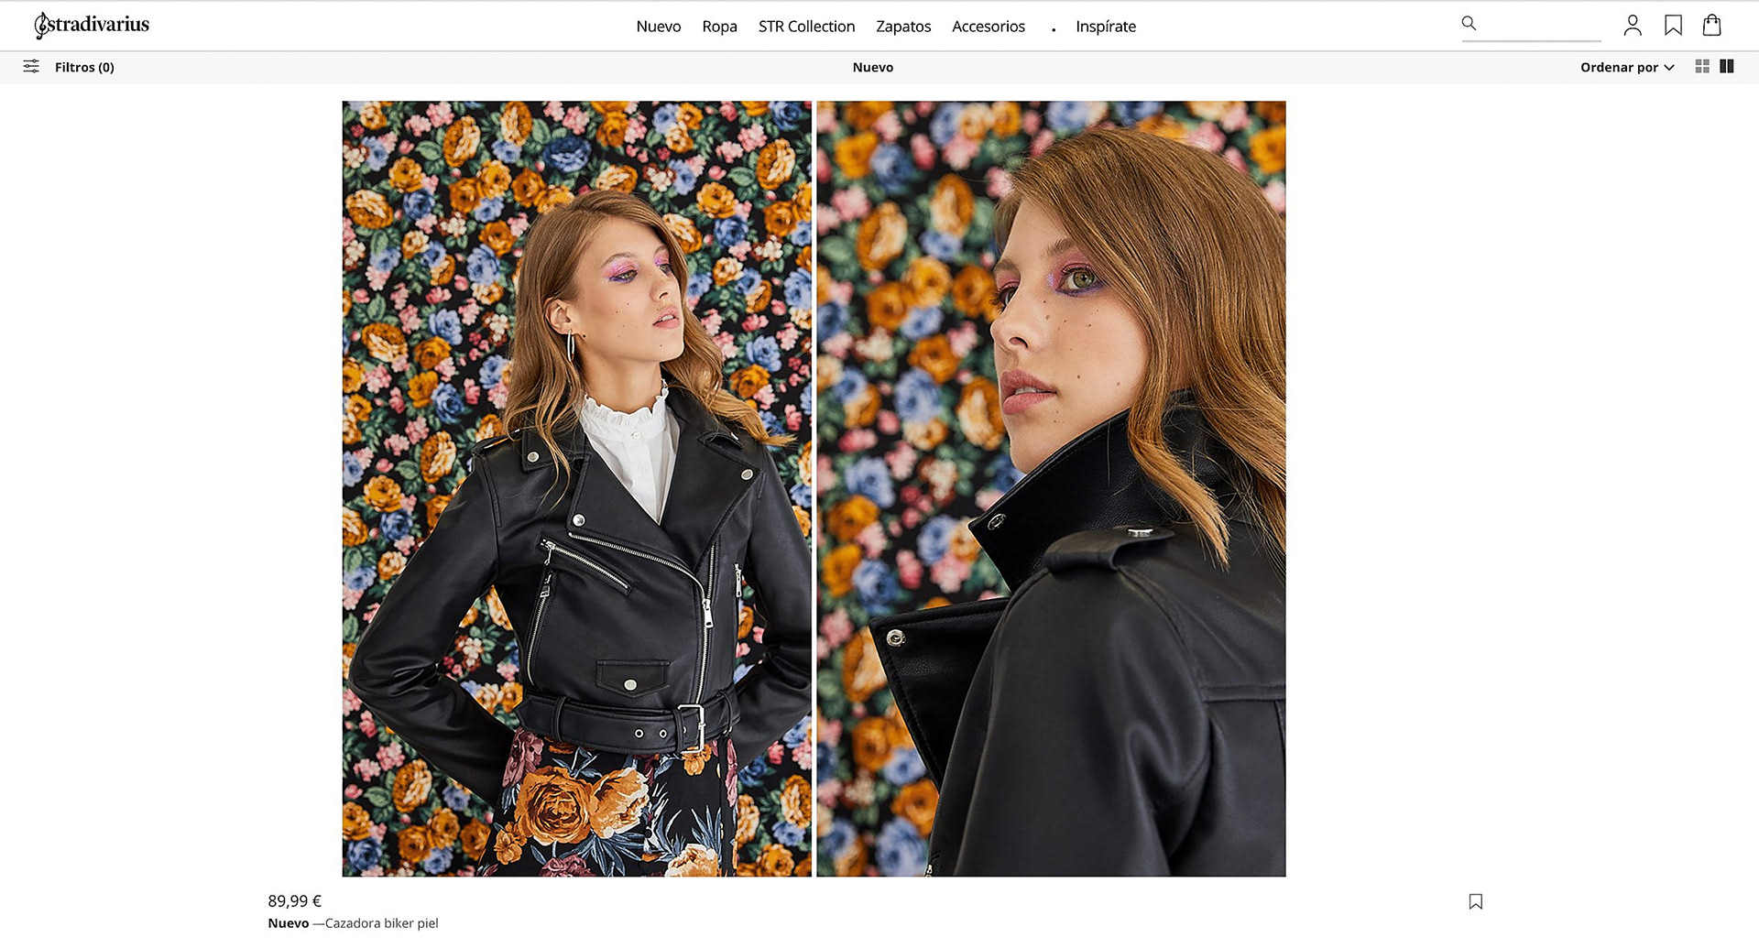Click the filters slider icon
This screenshot has height=948, width=1759.
(x=31, y=67)
